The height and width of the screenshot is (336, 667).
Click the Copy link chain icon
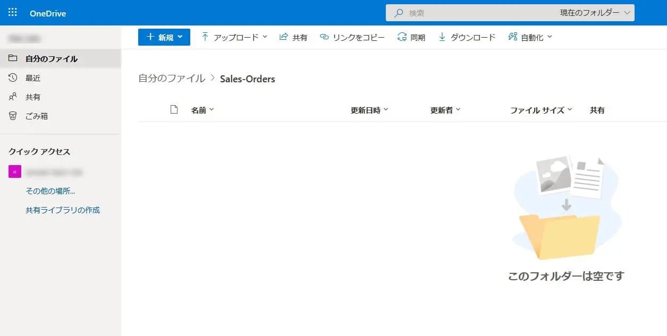324,37
